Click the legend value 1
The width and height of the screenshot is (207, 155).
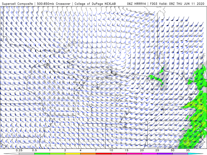(x=50, y=150)
